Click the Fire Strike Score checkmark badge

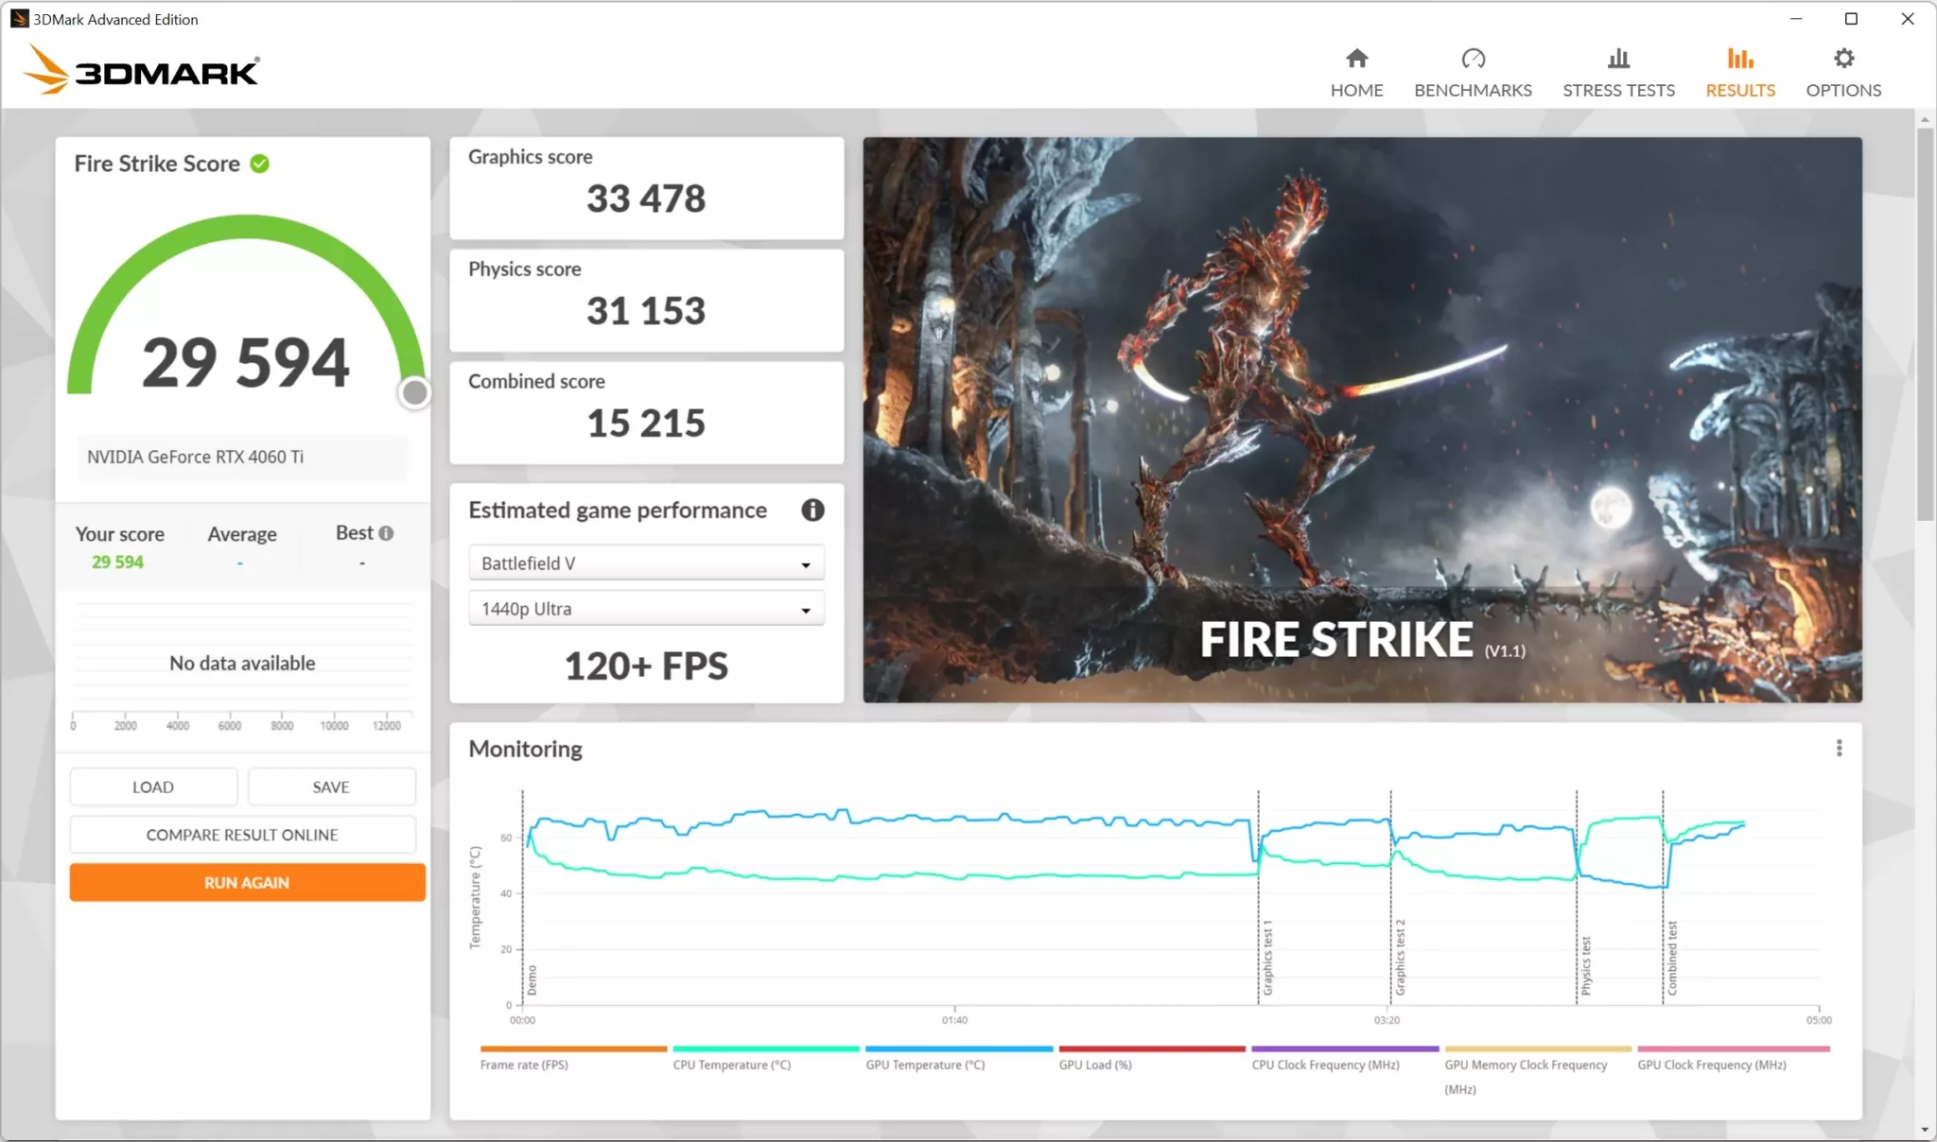[258, 163]
